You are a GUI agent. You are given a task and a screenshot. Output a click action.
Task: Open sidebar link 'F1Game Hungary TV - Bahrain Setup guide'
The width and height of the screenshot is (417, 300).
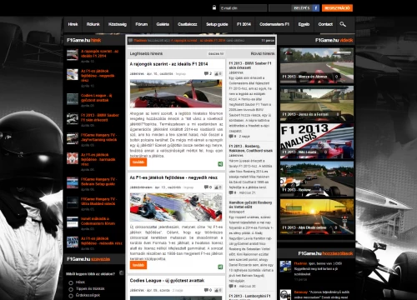(x=99, y=182)
